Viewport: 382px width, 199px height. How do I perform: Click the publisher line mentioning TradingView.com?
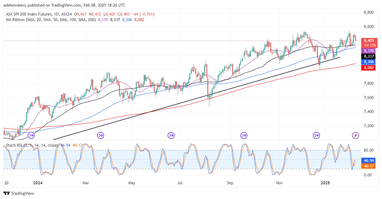pos(64,5)
